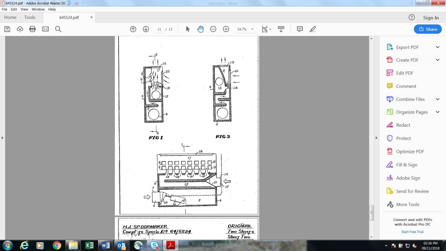446x251 pixels.
Task: Expand Export PDF options chevron
Action: click(437, 47)
